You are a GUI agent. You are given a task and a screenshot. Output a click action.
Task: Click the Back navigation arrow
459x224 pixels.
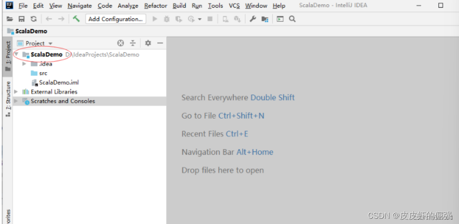click(49, 19)
